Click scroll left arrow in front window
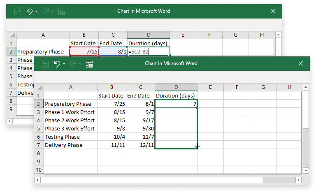316x193 pixels. tap(37, 180)
